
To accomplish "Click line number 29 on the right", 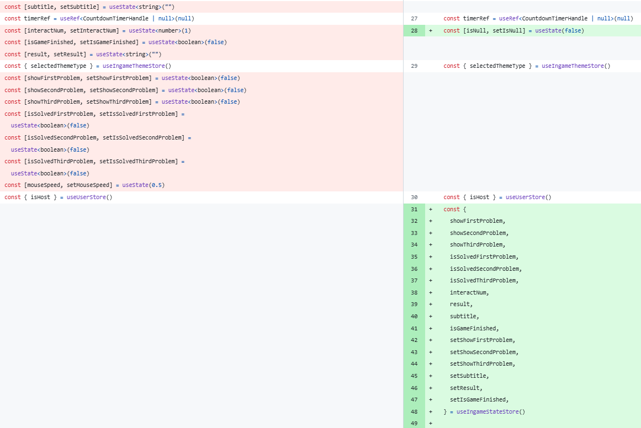I will click(414, 66).
